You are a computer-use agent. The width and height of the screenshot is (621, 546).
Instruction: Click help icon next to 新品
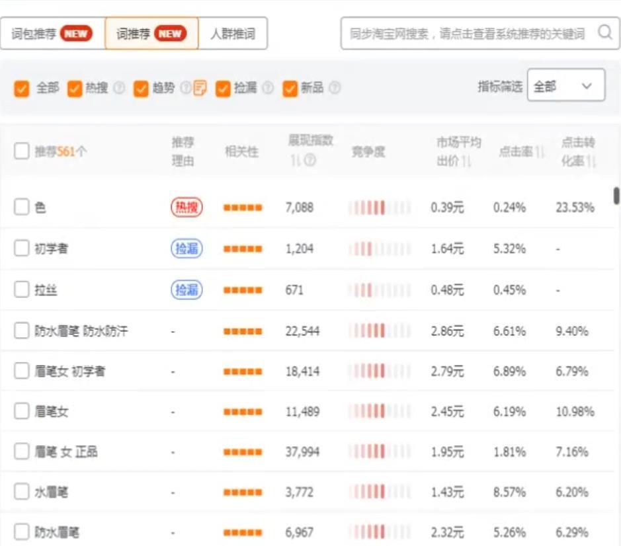pos(335,88)
